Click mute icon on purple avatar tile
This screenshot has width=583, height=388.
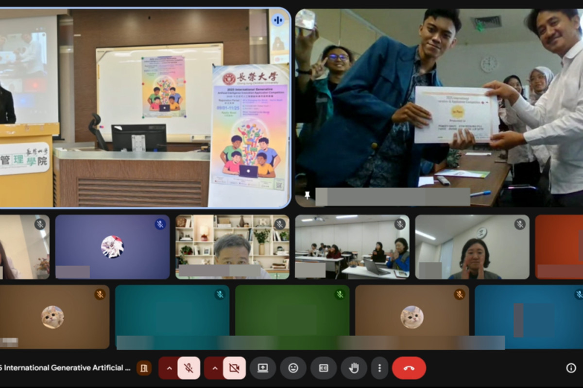[x=160, y=224]
